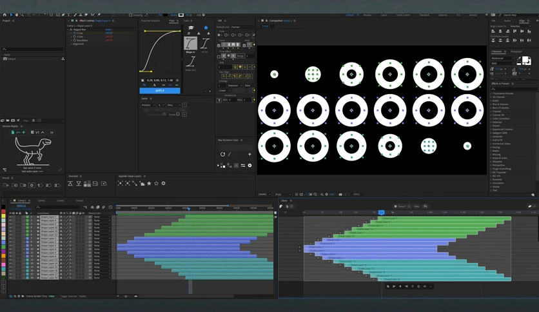This screenshot has height=312, width=539.
Task: Click the Stroke color swatch in the toolbar
Action: pos(181,15)
